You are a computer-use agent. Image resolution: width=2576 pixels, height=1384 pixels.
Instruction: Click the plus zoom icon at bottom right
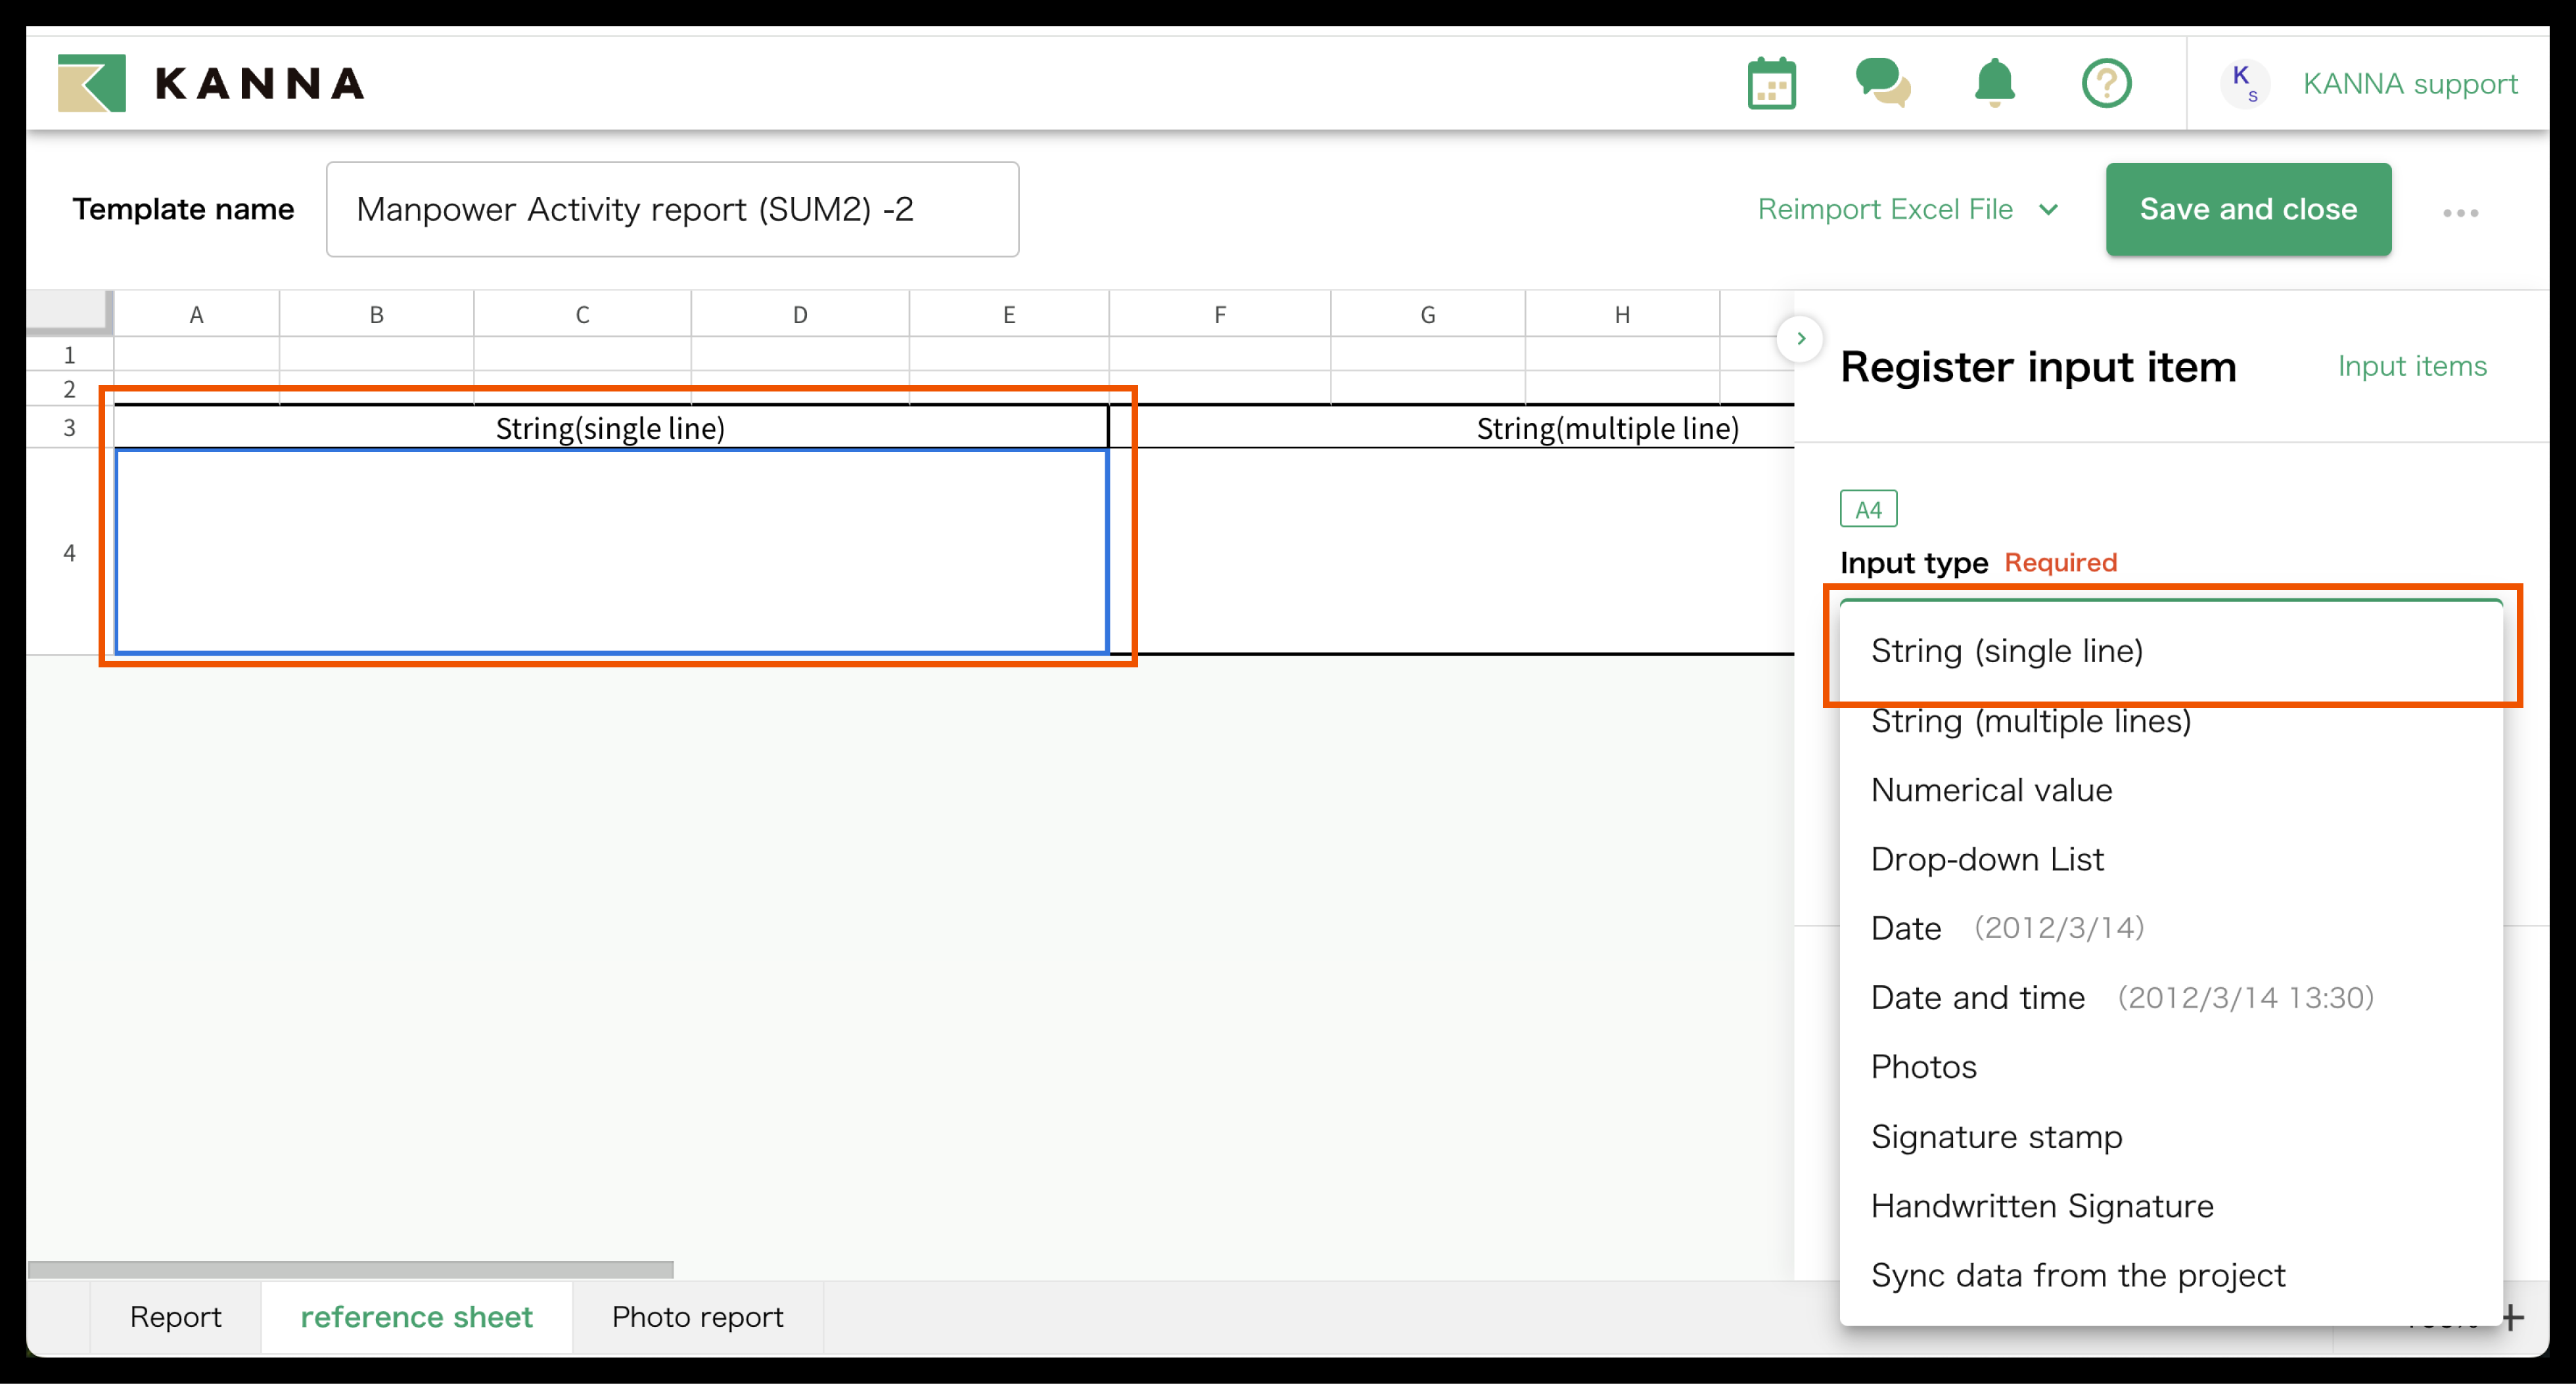point(2512,1318)
